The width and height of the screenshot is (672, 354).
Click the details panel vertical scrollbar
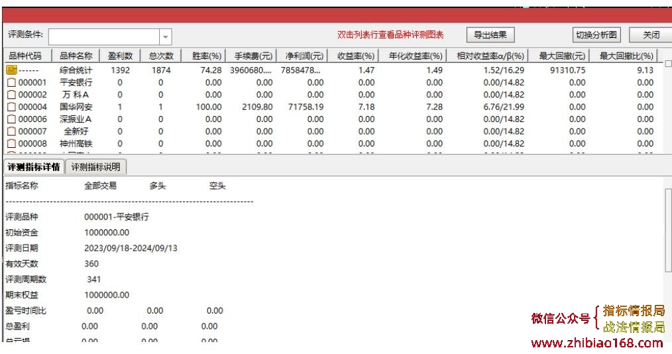[668, 229]
